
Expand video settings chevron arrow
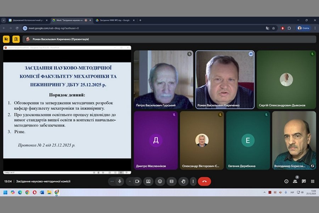coord(129,181)
